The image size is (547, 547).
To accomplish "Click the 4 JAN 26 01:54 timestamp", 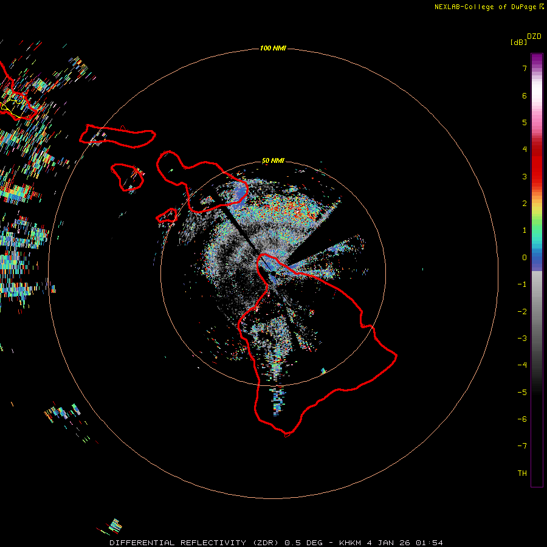I will click(405, 543).
